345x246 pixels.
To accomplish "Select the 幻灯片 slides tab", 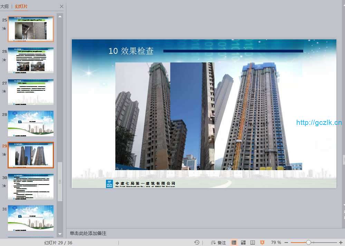I will click(21, 7).
